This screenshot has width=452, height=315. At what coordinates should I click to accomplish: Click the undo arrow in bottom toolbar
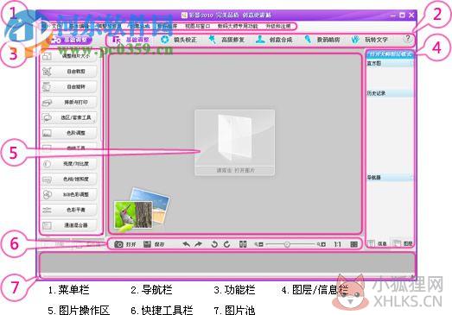tap(186, 244)
